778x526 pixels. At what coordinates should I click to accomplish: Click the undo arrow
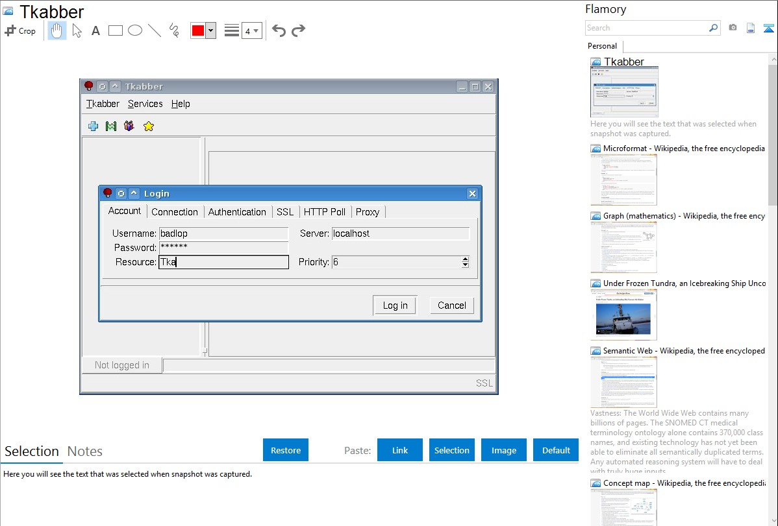[x=279, y=30]
